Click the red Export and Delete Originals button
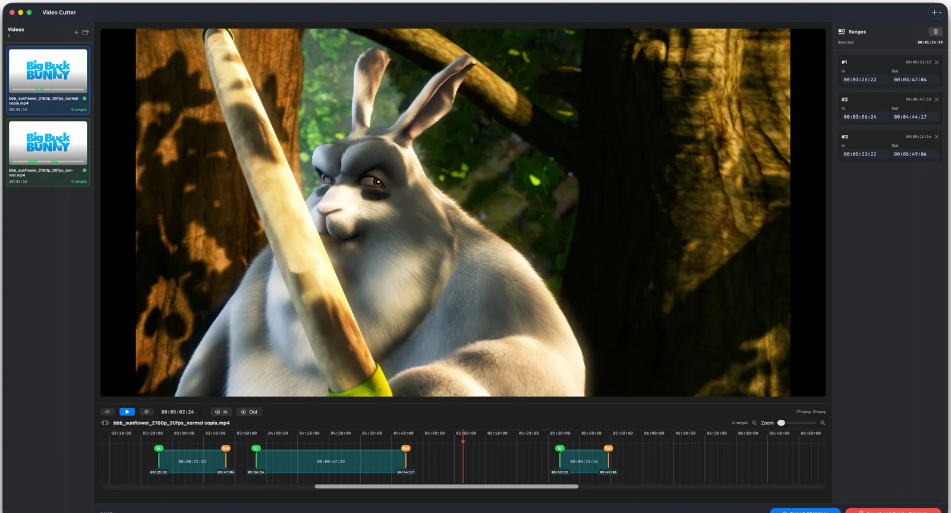Screen dimensions: 951x513 (893, 511)
